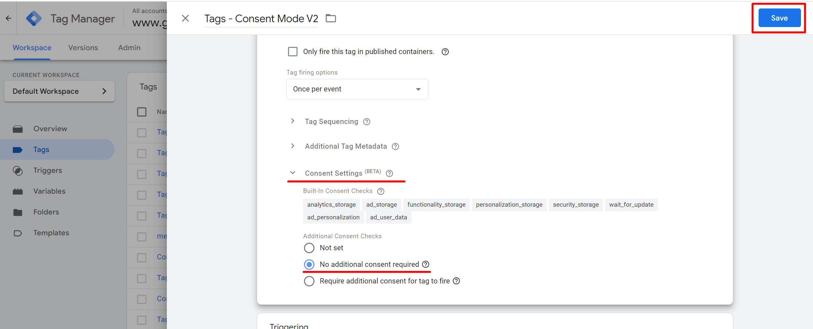Click the back arrow icon
813x329 pixels.
click(8, 19)
